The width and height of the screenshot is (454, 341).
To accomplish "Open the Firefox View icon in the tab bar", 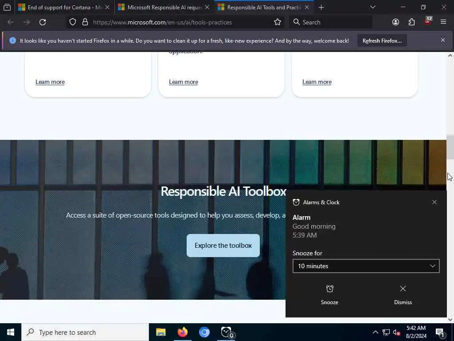I will pos(7,7).
